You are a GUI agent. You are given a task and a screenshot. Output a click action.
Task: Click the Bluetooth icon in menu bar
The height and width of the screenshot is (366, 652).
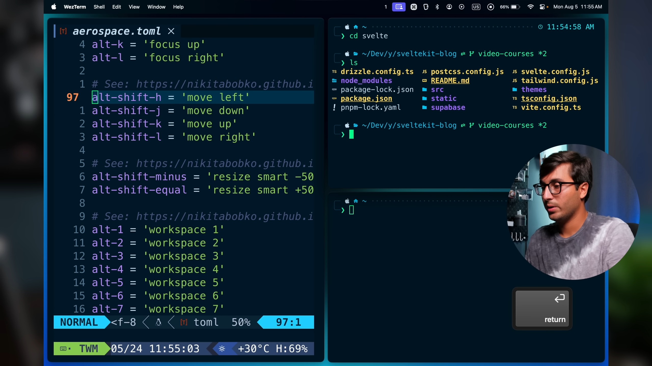pyautogui.click(x=437, y=7)
